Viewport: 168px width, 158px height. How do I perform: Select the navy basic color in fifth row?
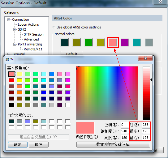click(x=44, y=99)
